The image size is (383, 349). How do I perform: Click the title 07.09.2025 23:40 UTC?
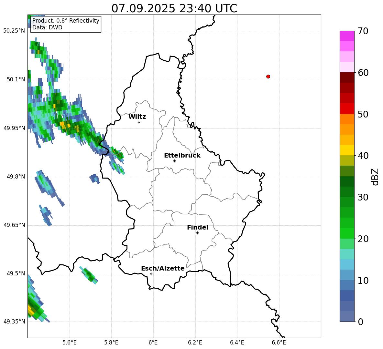coord(174,8)
